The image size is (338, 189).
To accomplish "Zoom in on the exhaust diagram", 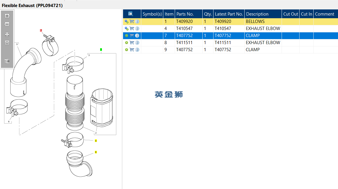I will click(7, 16).
